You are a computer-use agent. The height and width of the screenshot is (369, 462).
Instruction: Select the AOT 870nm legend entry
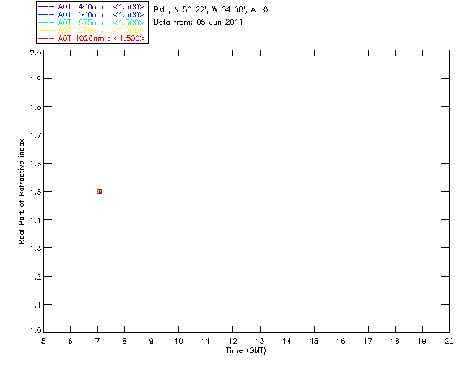91,30
